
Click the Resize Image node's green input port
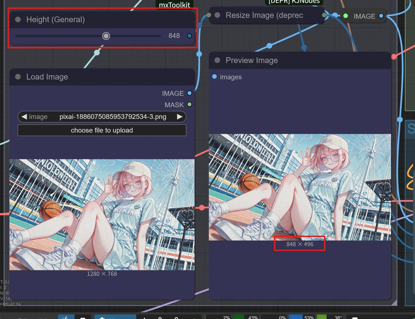209,15
